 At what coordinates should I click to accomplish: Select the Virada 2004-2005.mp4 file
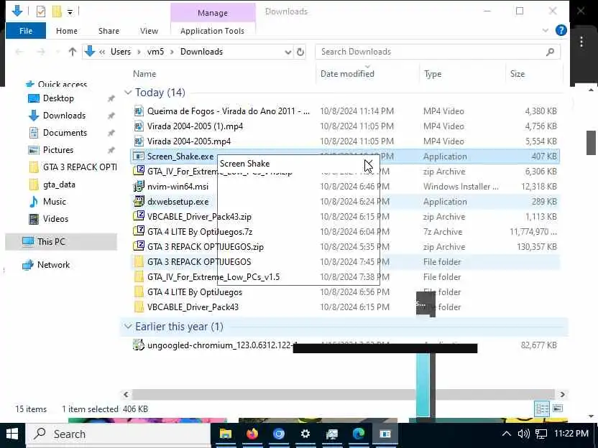point(189,141)
